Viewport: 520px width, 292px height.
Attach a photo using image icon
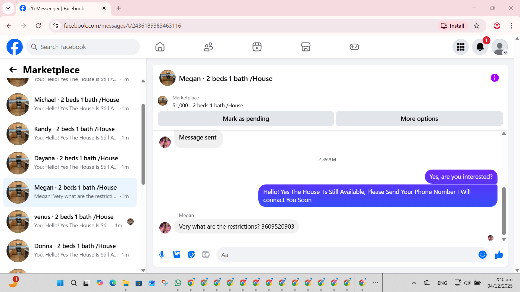pos(176,255)
